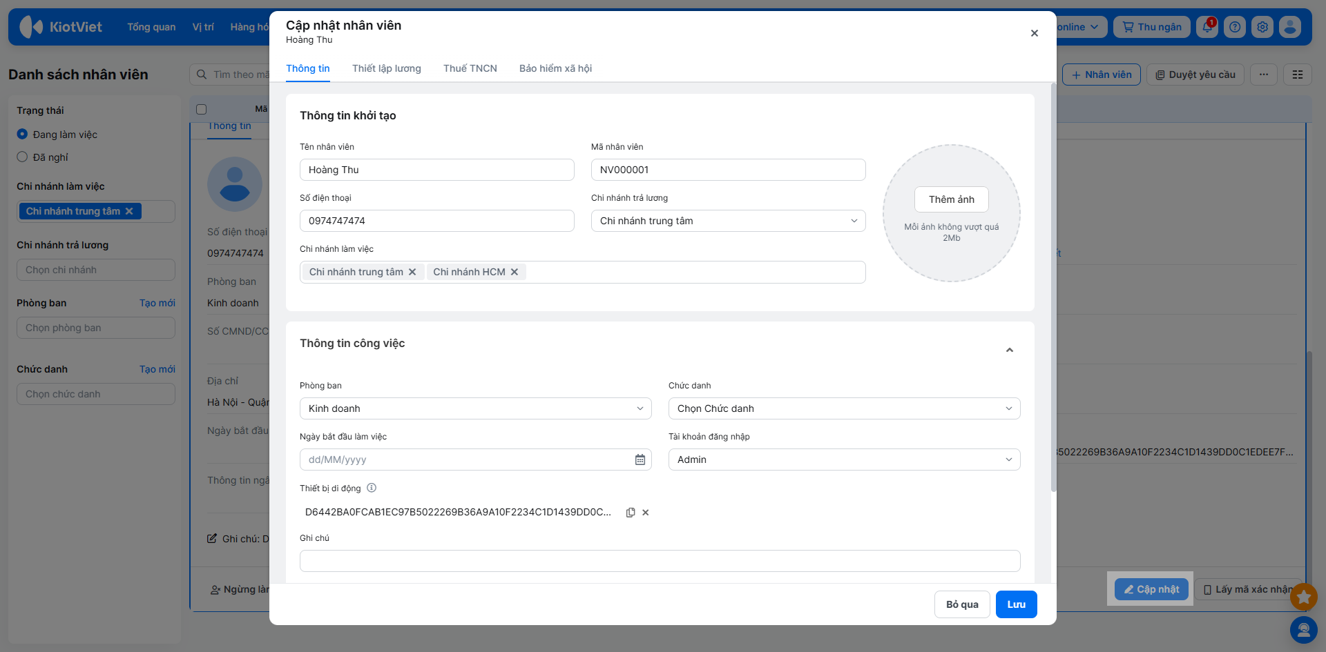
Task: Open the Thuế TNCN tab
Action: coord(470,68)
